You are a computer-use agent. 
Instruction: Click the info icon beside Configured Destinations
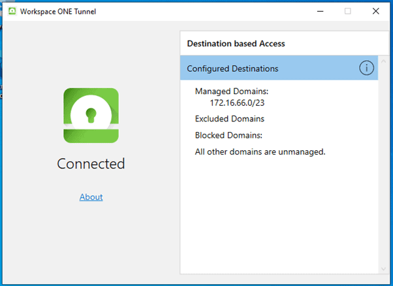[x=366, y=68]
